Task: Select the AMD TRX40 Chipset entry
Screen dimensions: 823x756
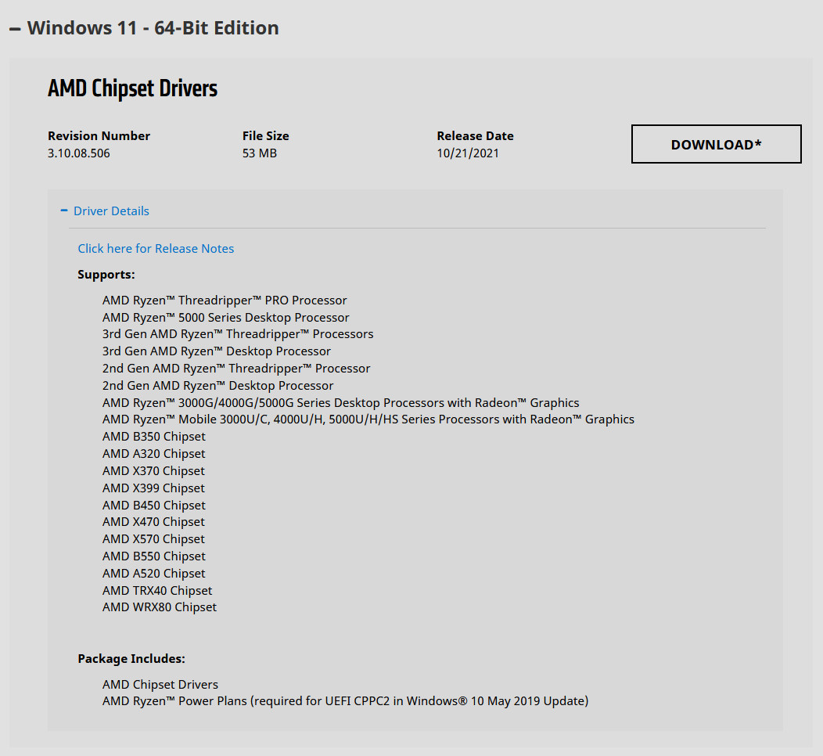Action: tap(157, 591)
